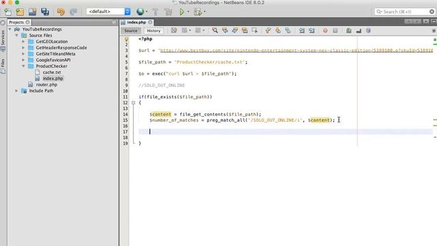Select index.php in the project tree

pos(53,79)
